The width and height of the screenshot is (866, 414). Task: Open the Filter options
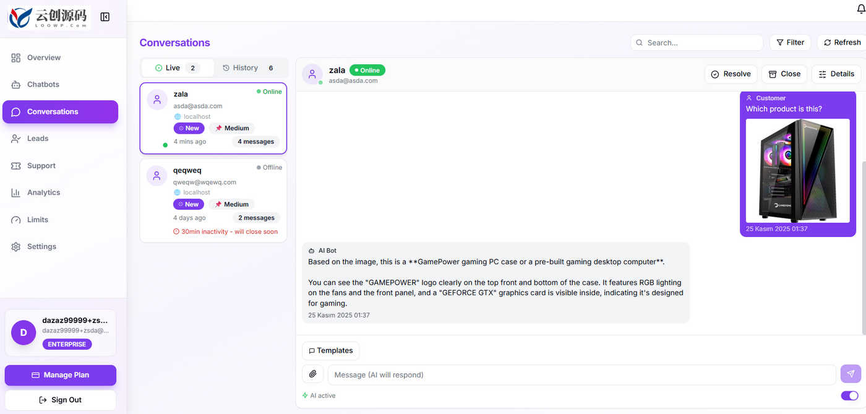click(x=790, y=42)
